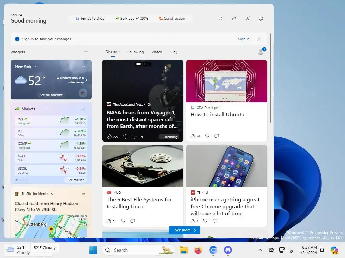The height and width of the screenshot is (258, 345).
Task: Dislike the iPhone Chrome upgrade article
Action: (x=205, y=221)
